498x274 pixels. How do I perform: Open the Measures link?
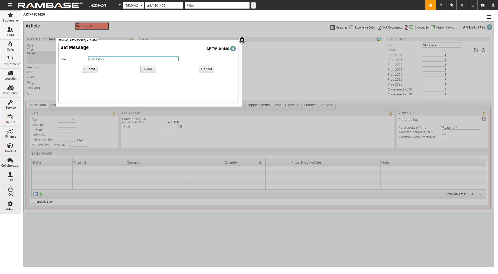tap(339, 27)
